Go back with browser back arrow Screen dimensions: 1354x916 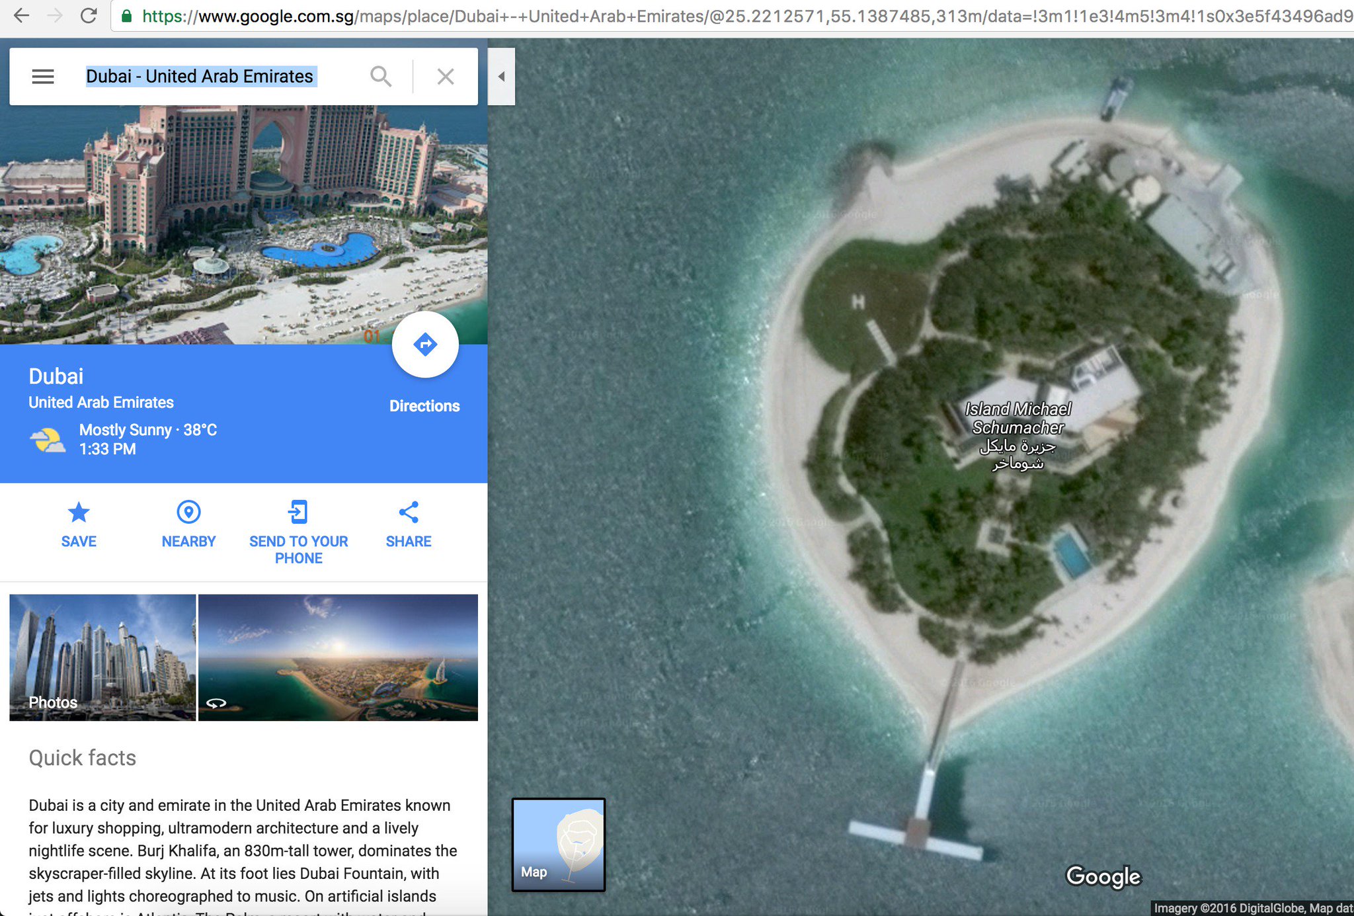(21, 16)
